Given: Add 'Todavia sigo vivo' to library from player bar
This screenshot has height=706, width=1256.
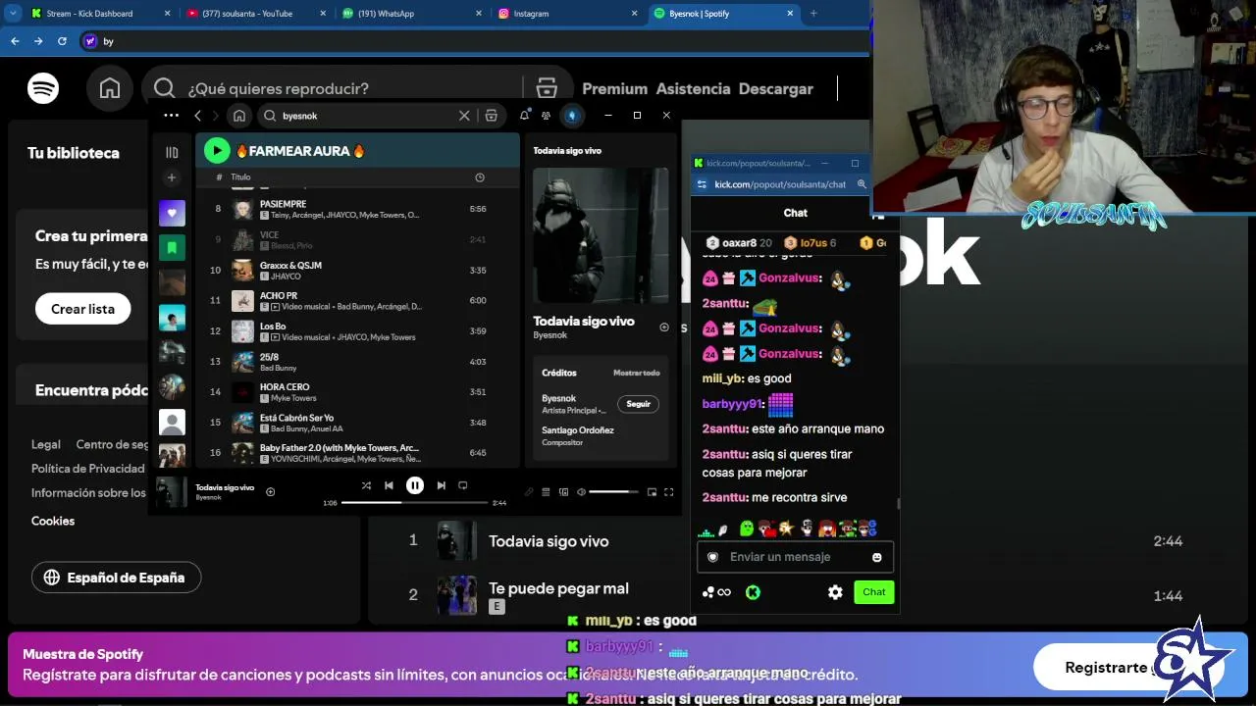Looking at the screenshot, I should 271,492.
